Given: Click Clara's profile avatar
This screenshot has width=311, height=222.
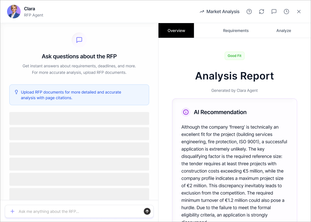Looking at the screenshot, I should click(14, 12).
